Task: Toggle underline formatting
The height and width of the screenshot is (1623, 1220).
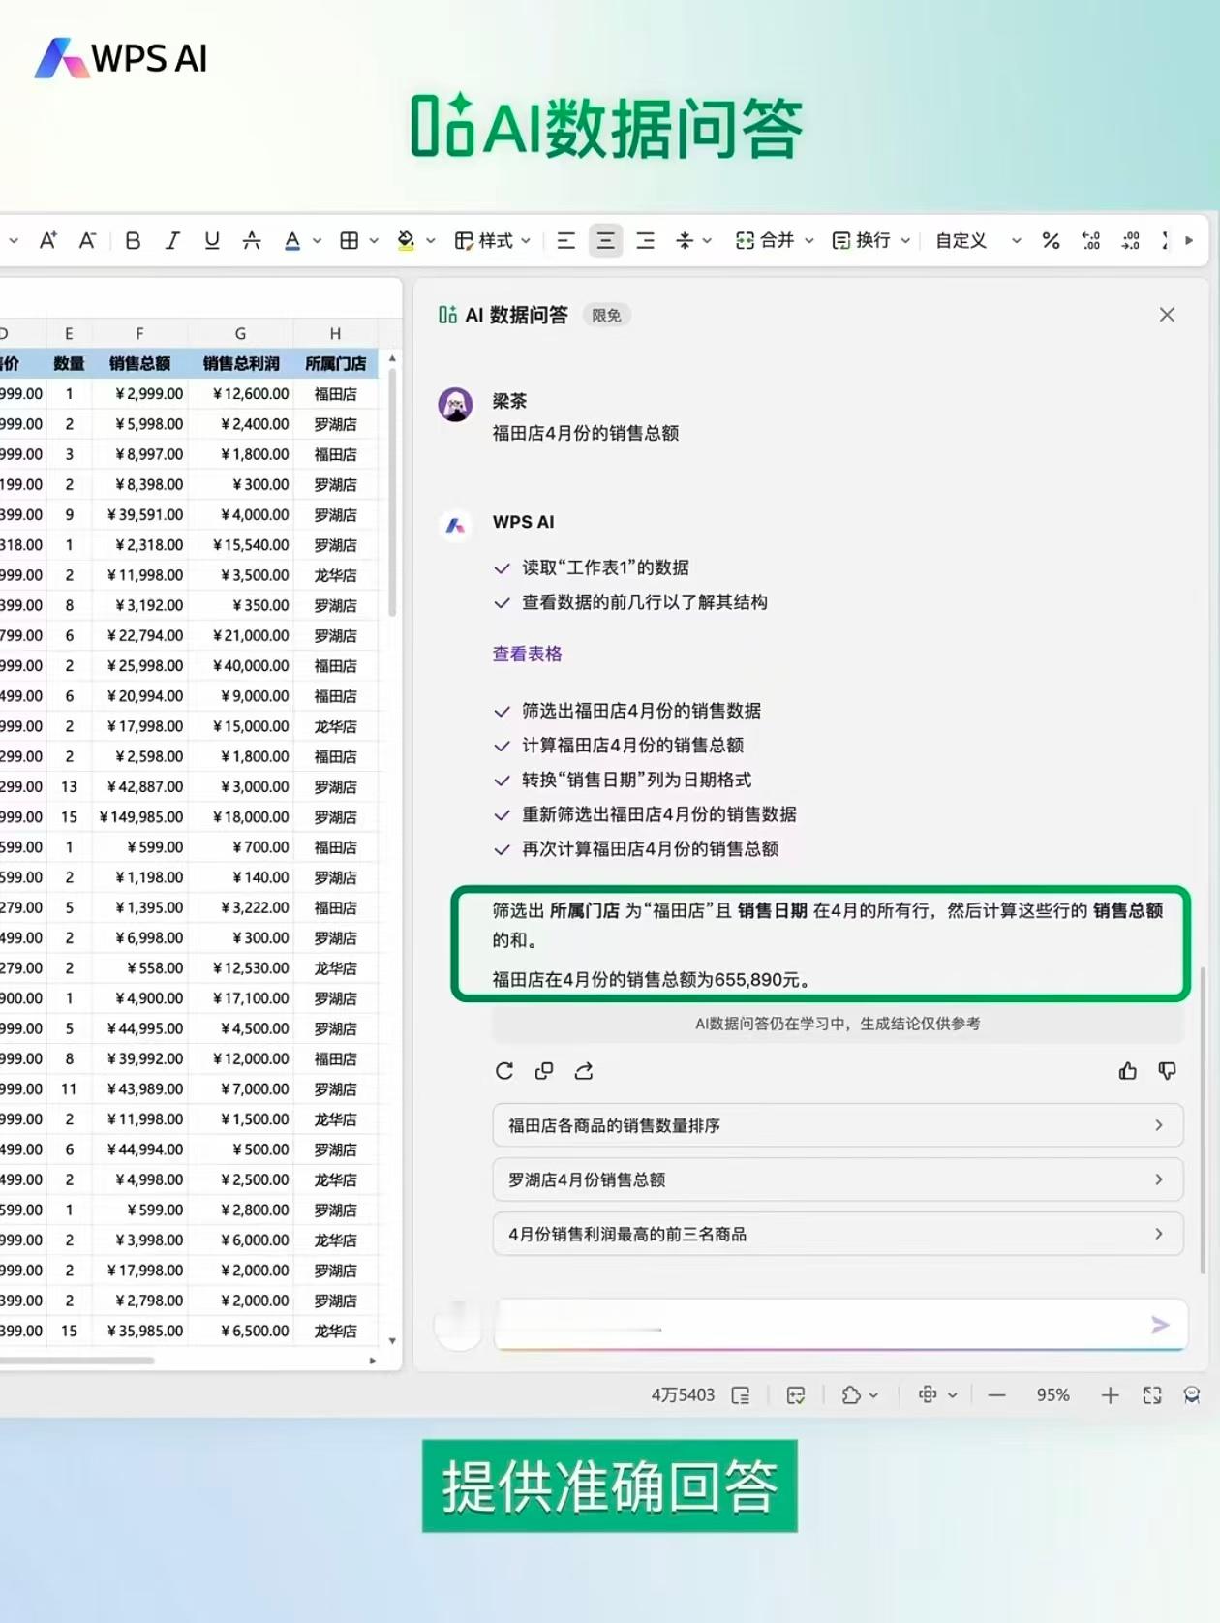Action: pos(211,240)
